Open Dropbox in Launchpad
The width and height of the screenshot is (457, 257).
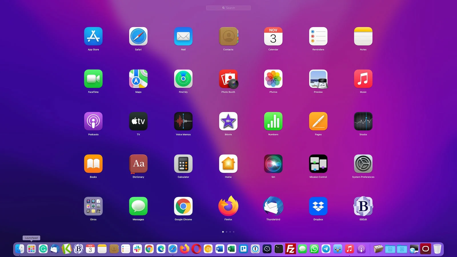318,206
